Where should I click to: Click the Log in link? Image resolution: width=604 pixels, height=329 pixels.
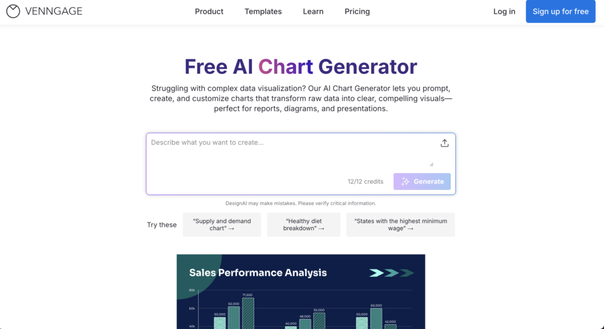(504, 11)
